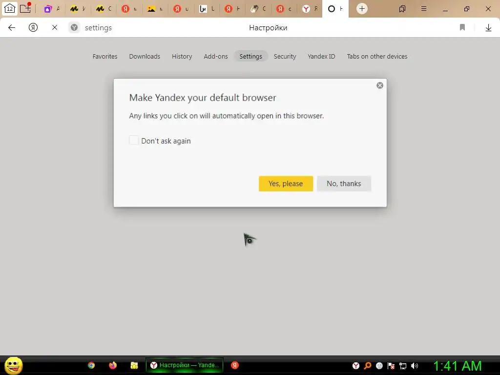Open the browser hamburger menu
This screenshot has height=375, width=500.
(424, 9)
